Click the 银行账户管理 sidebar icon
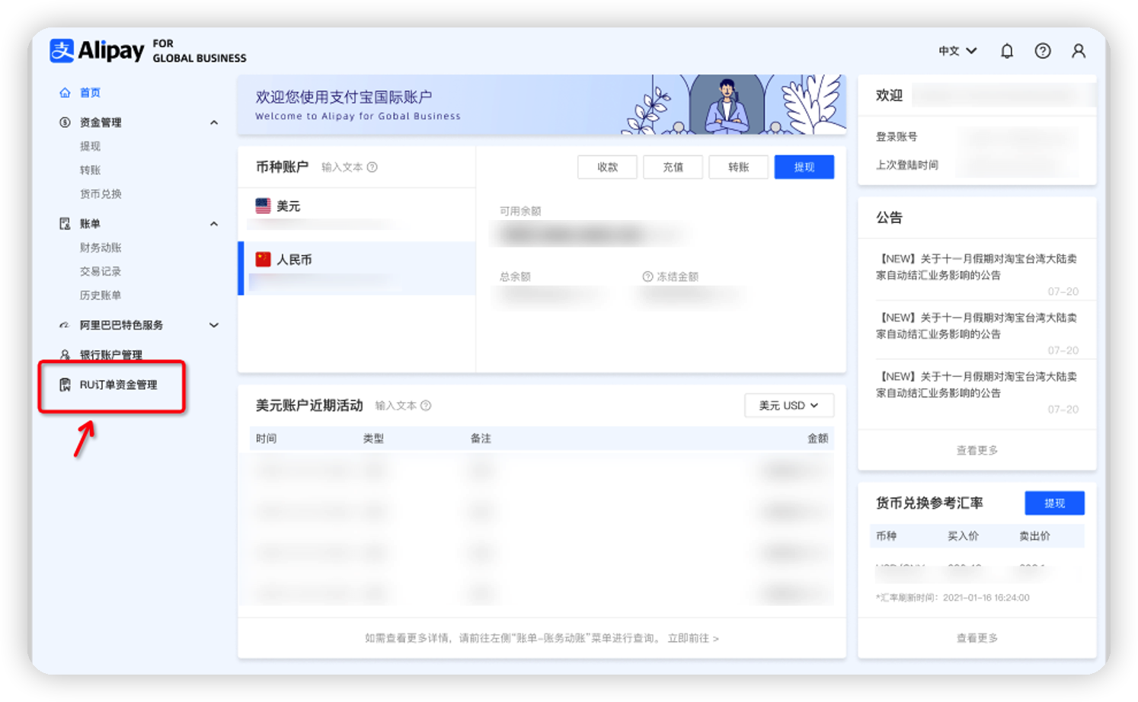1138x702 pixels. pyautogui.click(x=65, y=355)
